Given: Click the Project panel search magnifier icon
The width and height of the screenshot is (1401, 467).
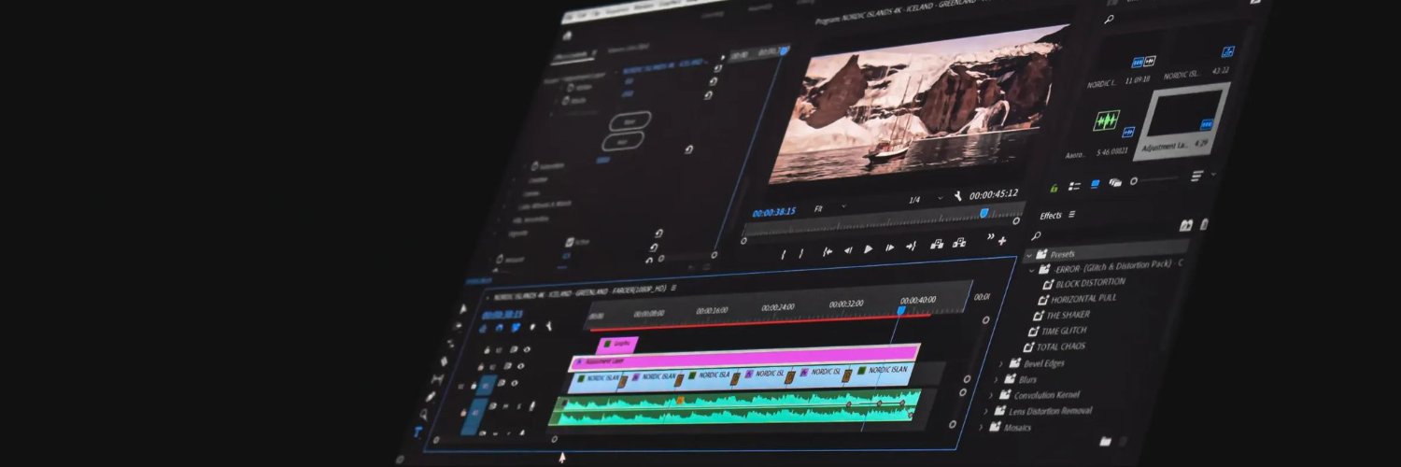Looking at the screenshot, I should [1109, 19].
